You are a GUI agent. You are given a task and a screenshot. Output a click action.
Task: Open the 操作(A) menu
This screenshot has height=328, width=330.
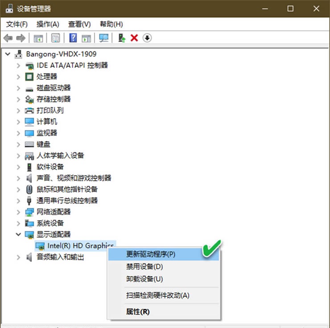48,24
